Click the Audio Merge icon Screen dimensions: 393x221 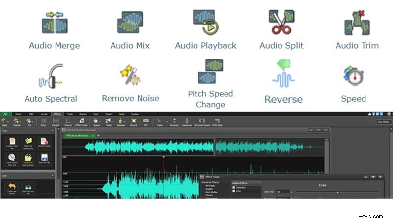coord(55,23)
